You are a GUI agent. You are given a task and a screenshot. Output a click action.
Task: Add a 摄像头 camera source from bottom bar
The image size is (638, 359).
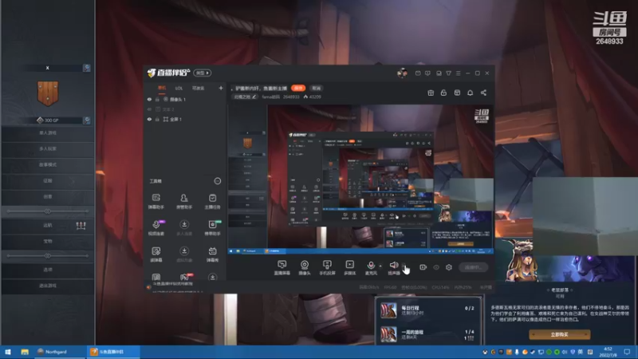(x=305, y=267)
